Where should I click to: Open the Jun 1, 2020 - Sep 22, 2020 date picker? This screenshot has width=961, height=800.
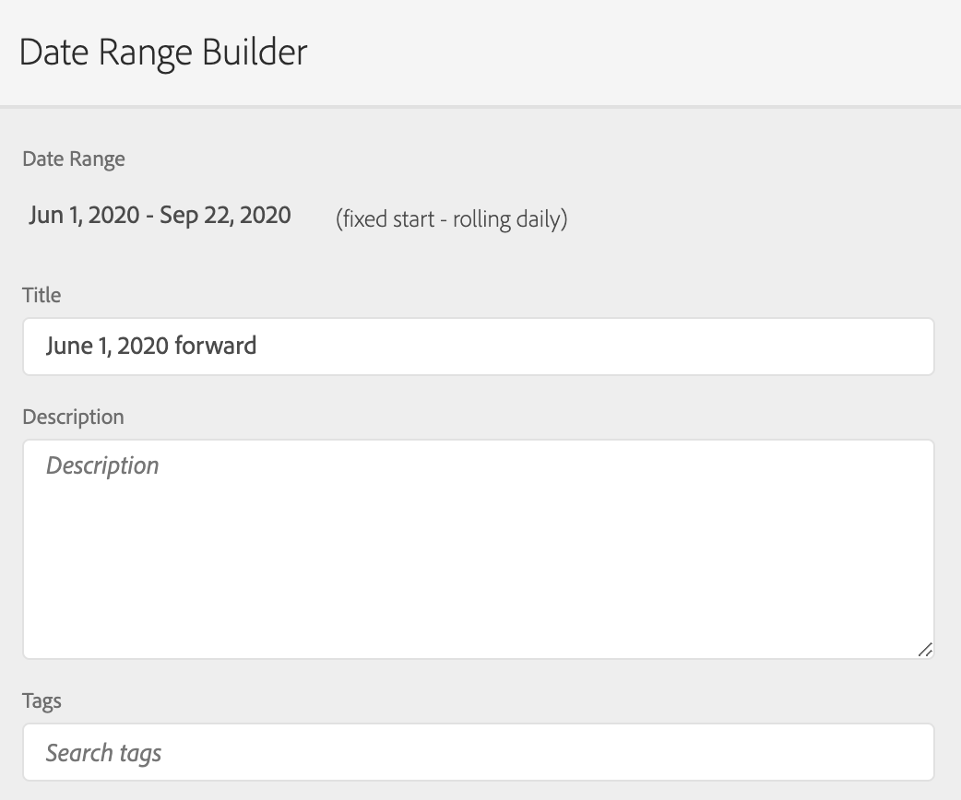tap(160, 216)
